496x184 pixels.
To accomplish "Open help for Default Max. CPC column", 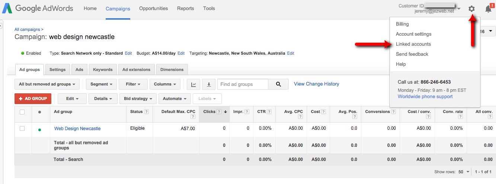I will (x=193, y=117).
